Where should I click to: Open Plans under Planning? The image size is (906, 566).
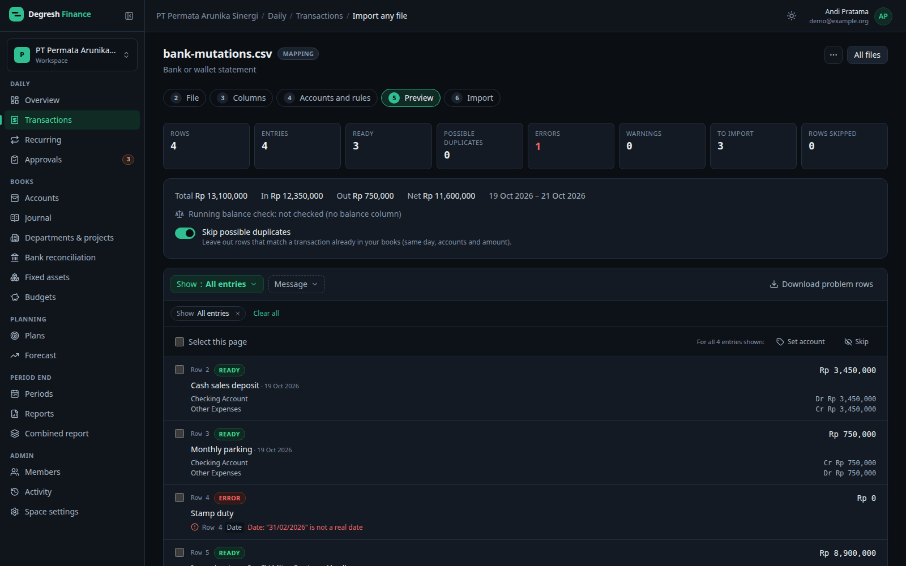coord(72,336)
